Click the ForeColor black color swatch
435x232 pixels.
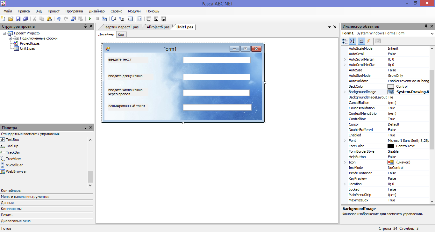tap(391, 146)
